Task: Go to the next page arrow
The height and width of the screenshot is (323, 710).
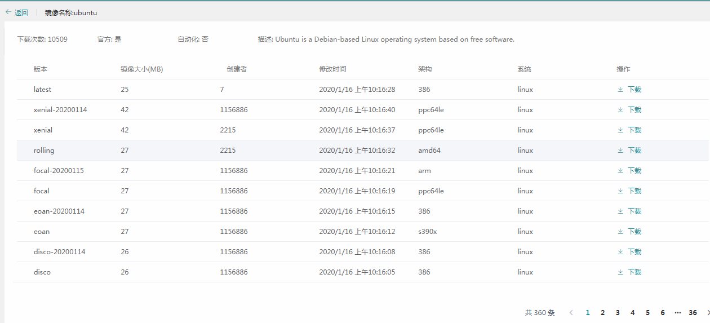Action: pos(708,312)
